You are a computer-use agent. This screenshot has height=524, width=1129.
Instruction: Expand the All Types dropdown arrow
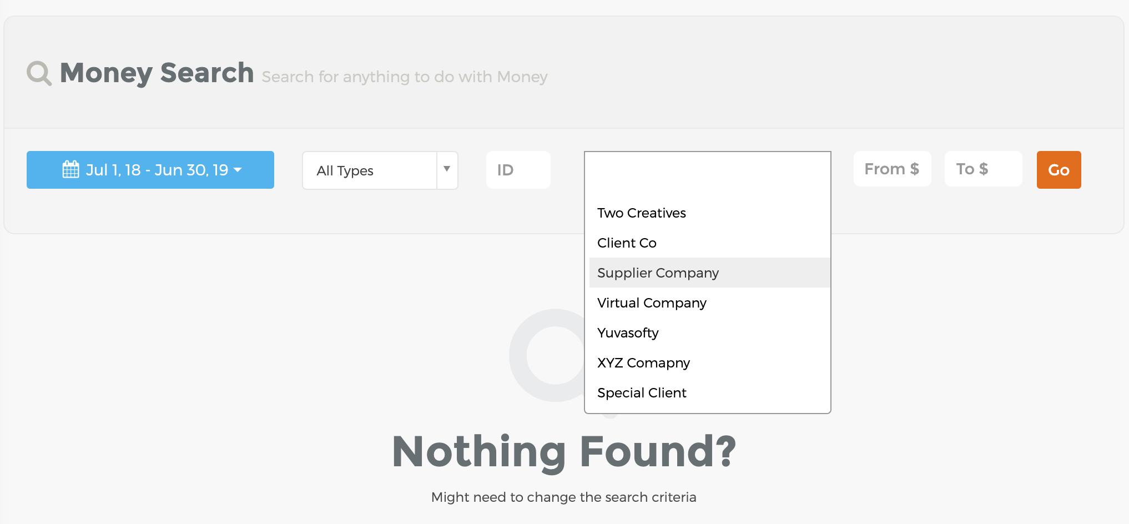click(447, 169)
